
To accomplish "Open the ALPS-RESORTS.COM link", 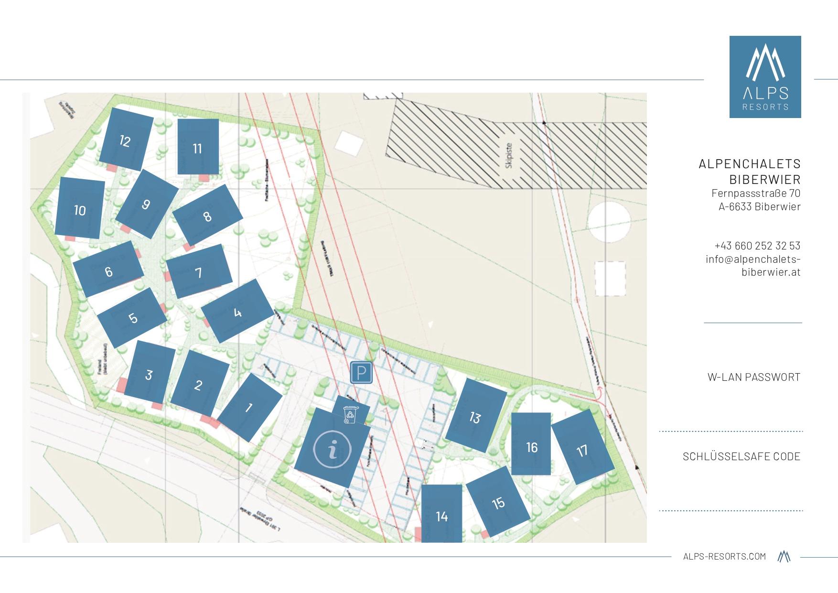I will click(724, 557).
